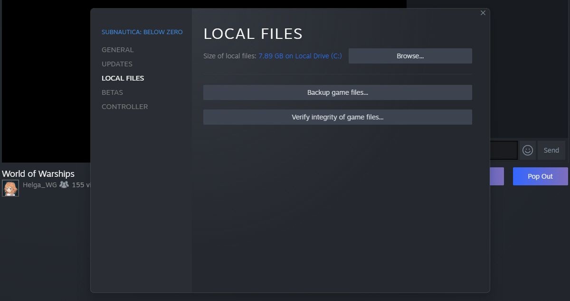Viewport: 570px width, 301px height.
Task: Click the Browse... button
Action: (x=410, y=56)
